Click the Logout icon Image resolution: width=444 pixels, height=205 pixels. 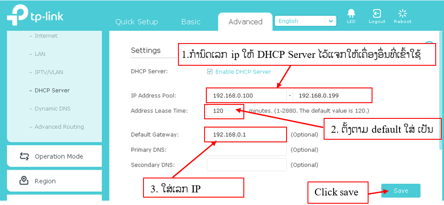click(377, 14)
